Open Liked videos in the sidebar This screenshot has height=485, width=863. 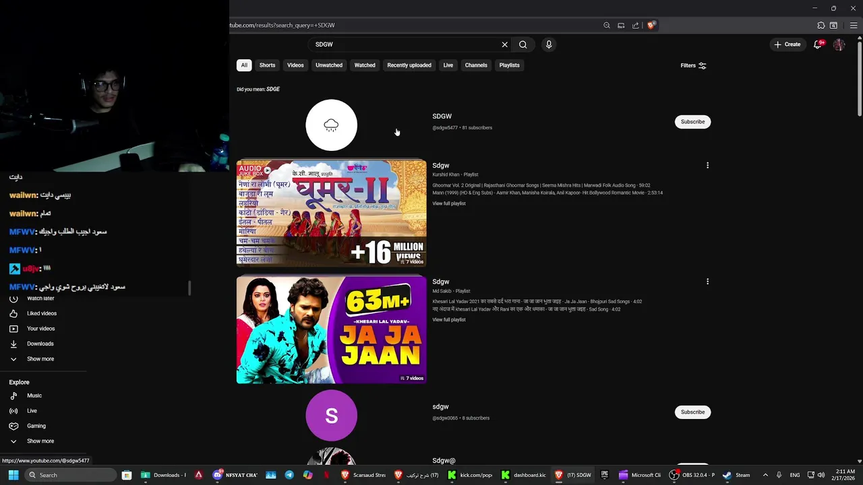pos(43,313)
